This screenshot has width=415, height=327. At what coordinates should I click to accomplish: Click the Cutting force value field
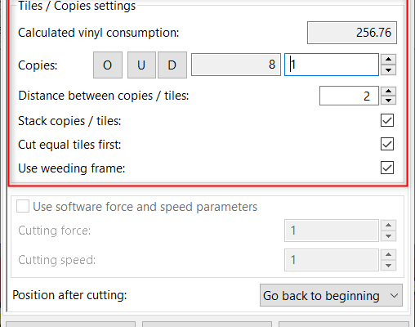click(x=332, y=231)
